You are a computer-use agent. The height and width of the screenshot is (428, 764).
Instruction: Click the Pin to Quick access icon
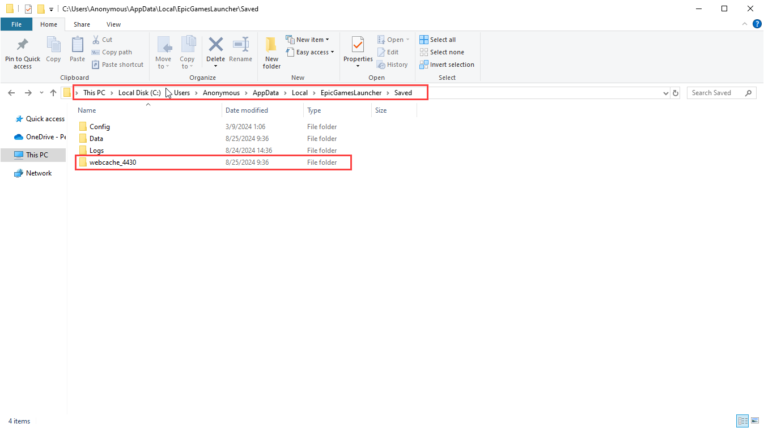[x=23, y=45]
